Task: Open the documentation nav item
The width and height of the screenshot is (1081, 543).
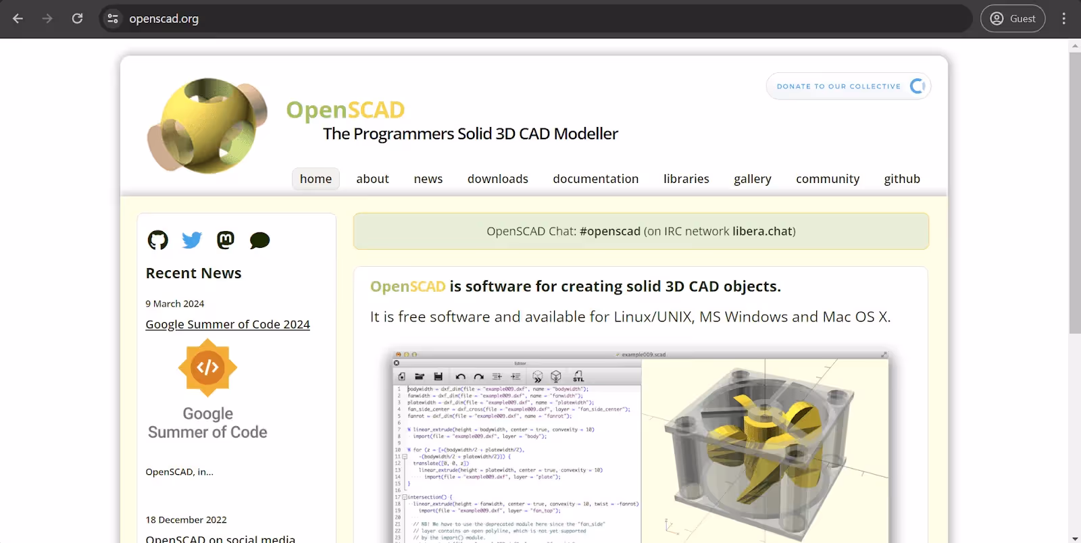Action: 596,179
